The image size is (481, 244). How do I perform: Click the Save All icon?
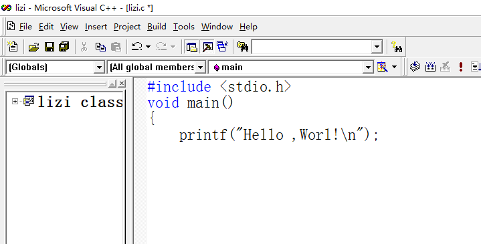click(64, 47)
